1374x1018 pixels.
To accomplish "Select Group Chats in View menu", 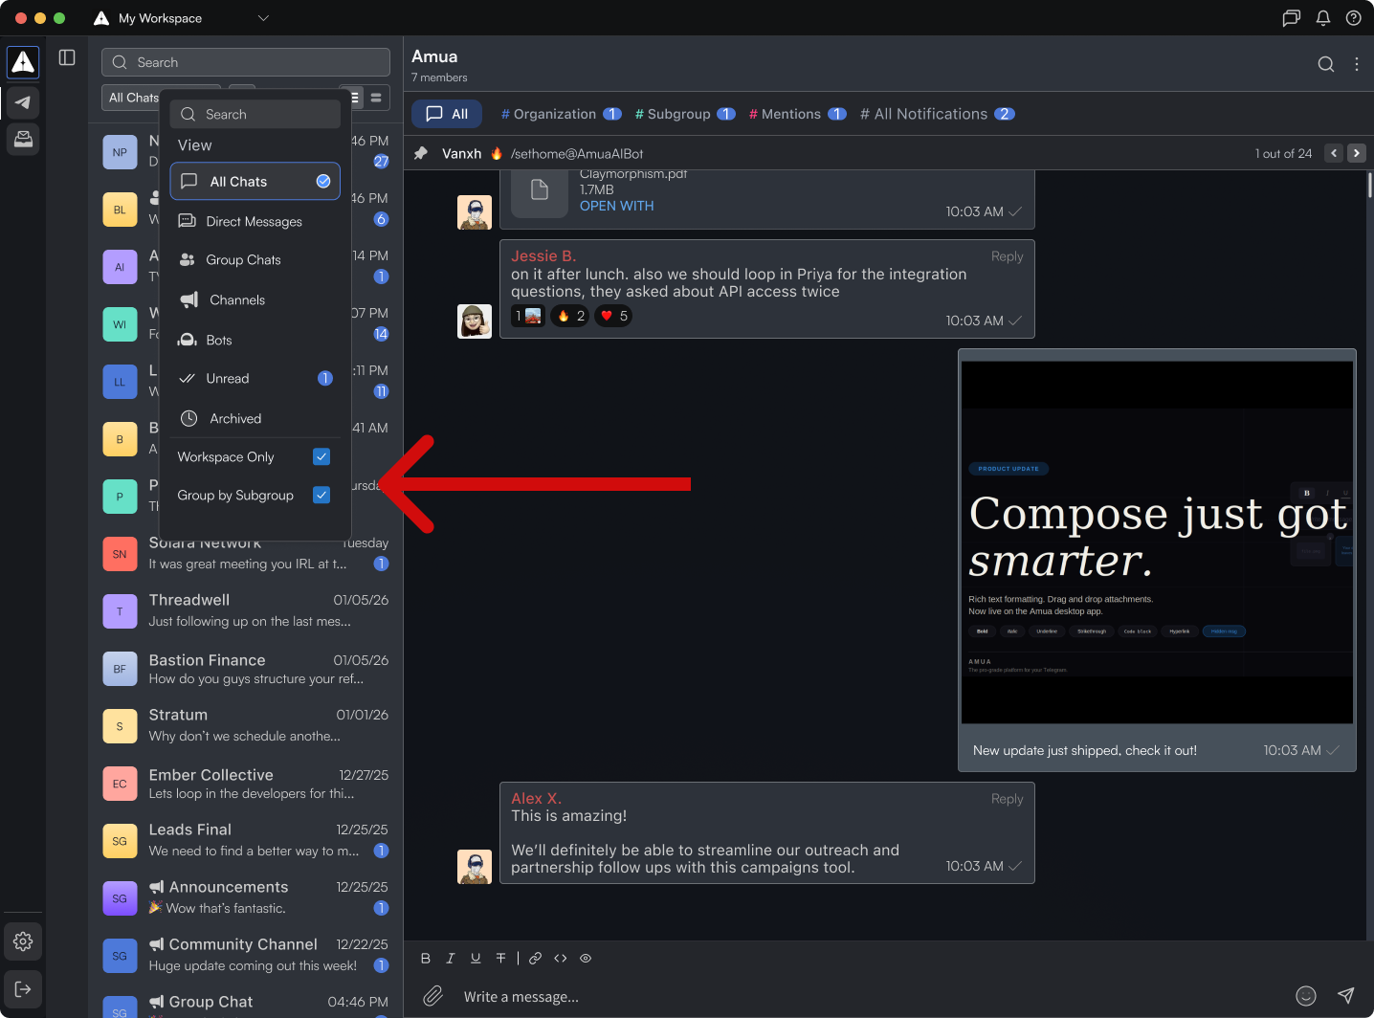I will tap(255, 259).
